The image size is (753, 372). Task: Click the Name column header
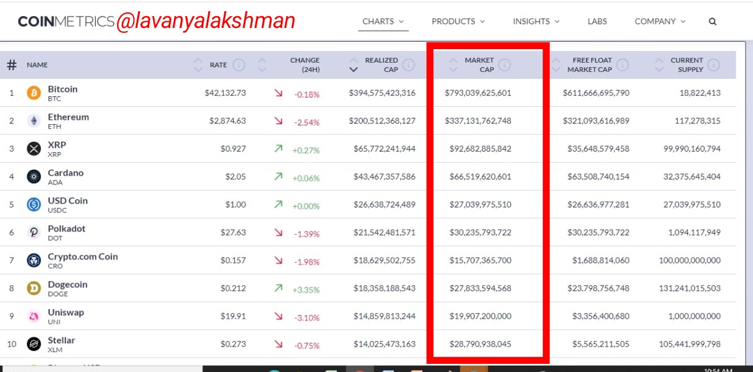click(37, 65)
